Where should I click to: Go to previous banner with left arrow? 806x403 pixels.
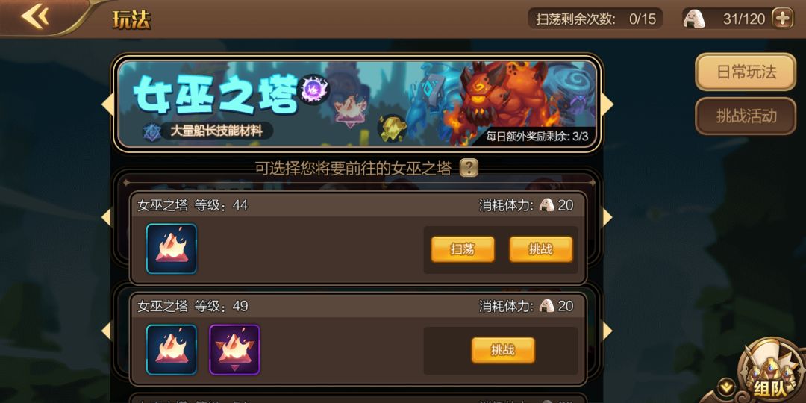107,104
